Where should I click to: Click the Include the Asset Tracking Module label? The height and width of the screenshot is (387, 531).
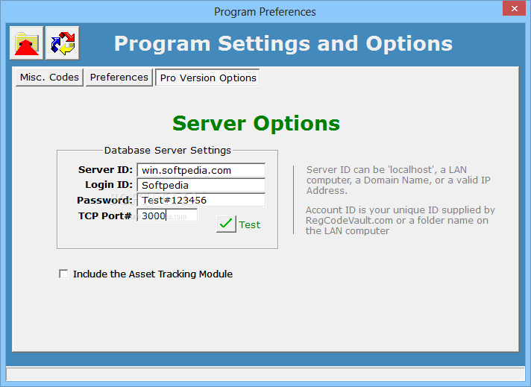(x=153, y=274)
